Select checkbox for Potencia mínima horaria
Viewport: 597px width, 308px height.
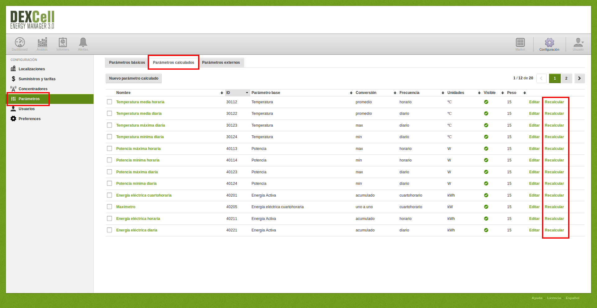click(109, 160)
